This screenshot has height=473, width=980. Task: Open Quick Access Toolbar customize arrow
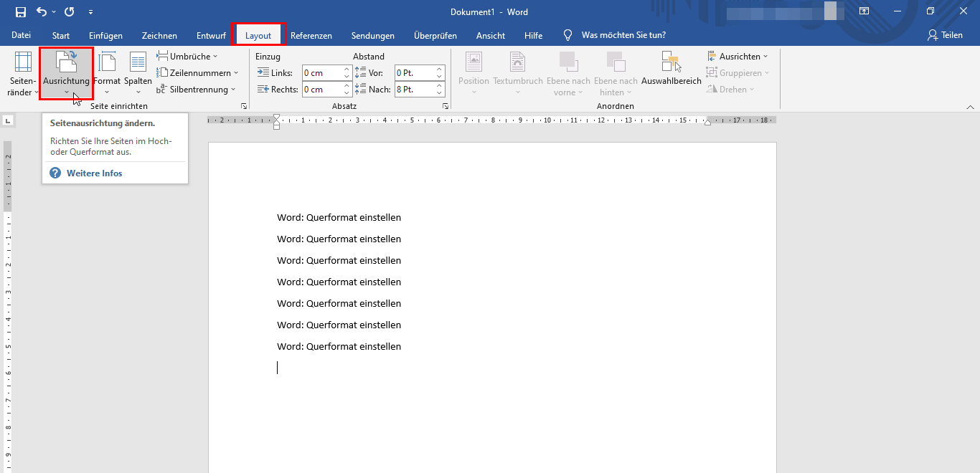[x=90, y=12]
